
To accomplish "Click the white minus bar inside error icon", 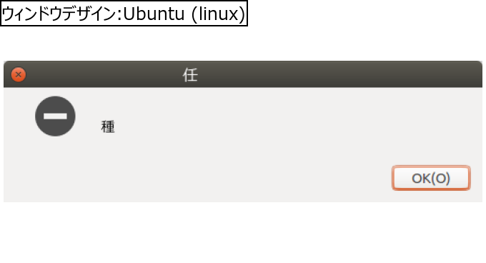I will [x=55, y=116].
